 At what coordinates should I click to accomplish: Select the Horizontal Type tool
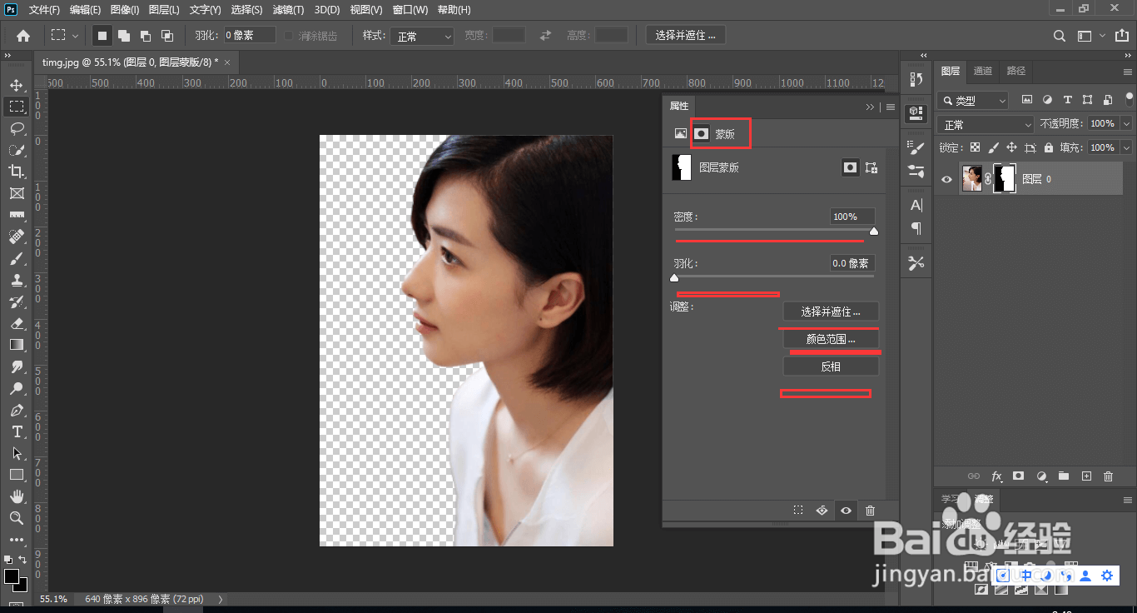click(x=17, y=431)
